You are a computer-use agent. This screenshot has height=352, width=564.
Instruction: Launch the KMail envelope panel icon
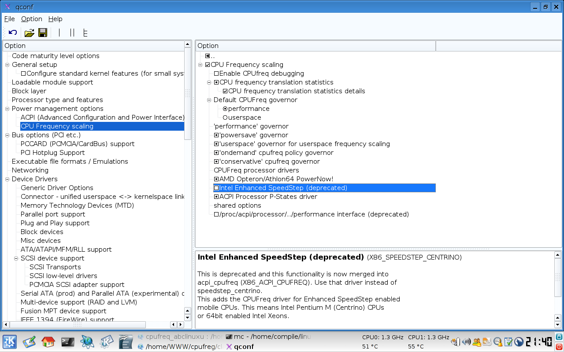click(107, 342)
